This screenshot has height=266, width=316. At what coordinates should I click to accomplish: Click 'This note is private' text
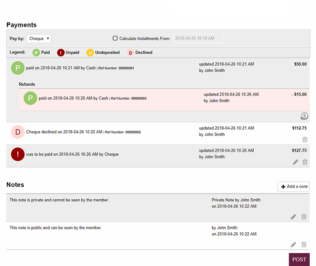pyautogui.click(x=59, y=200)
